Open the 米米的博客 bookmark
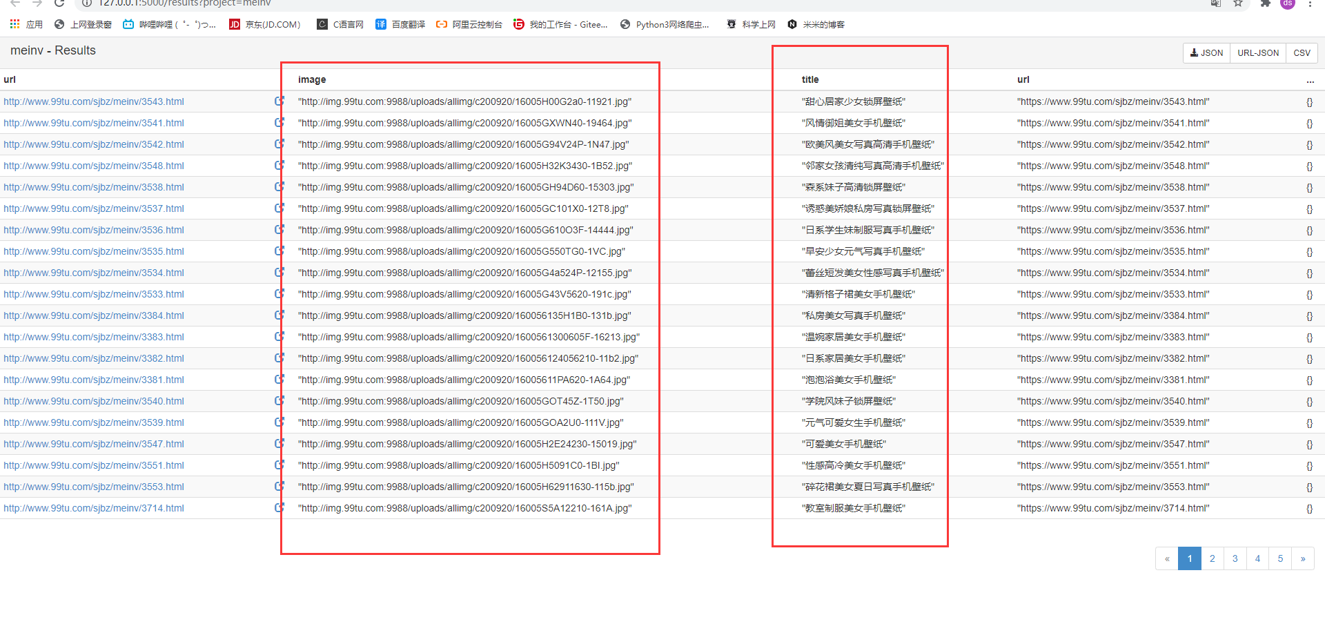1325x624 pixels. (x=816, y=24)
